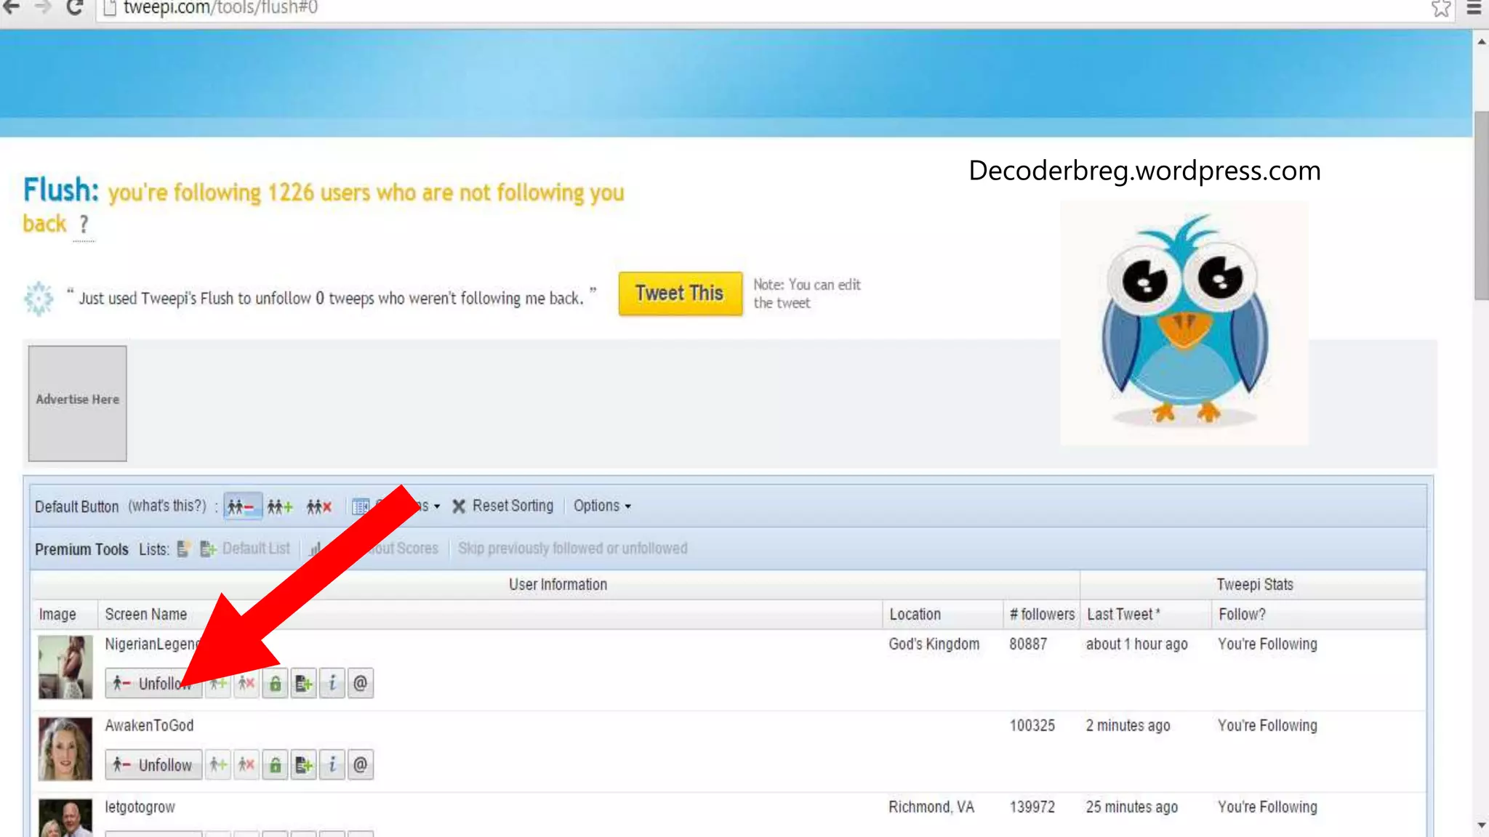This screenshot has width=1489, height=837.
Task: Click the green lock icon for NigerianLegend
Action: 275,683
